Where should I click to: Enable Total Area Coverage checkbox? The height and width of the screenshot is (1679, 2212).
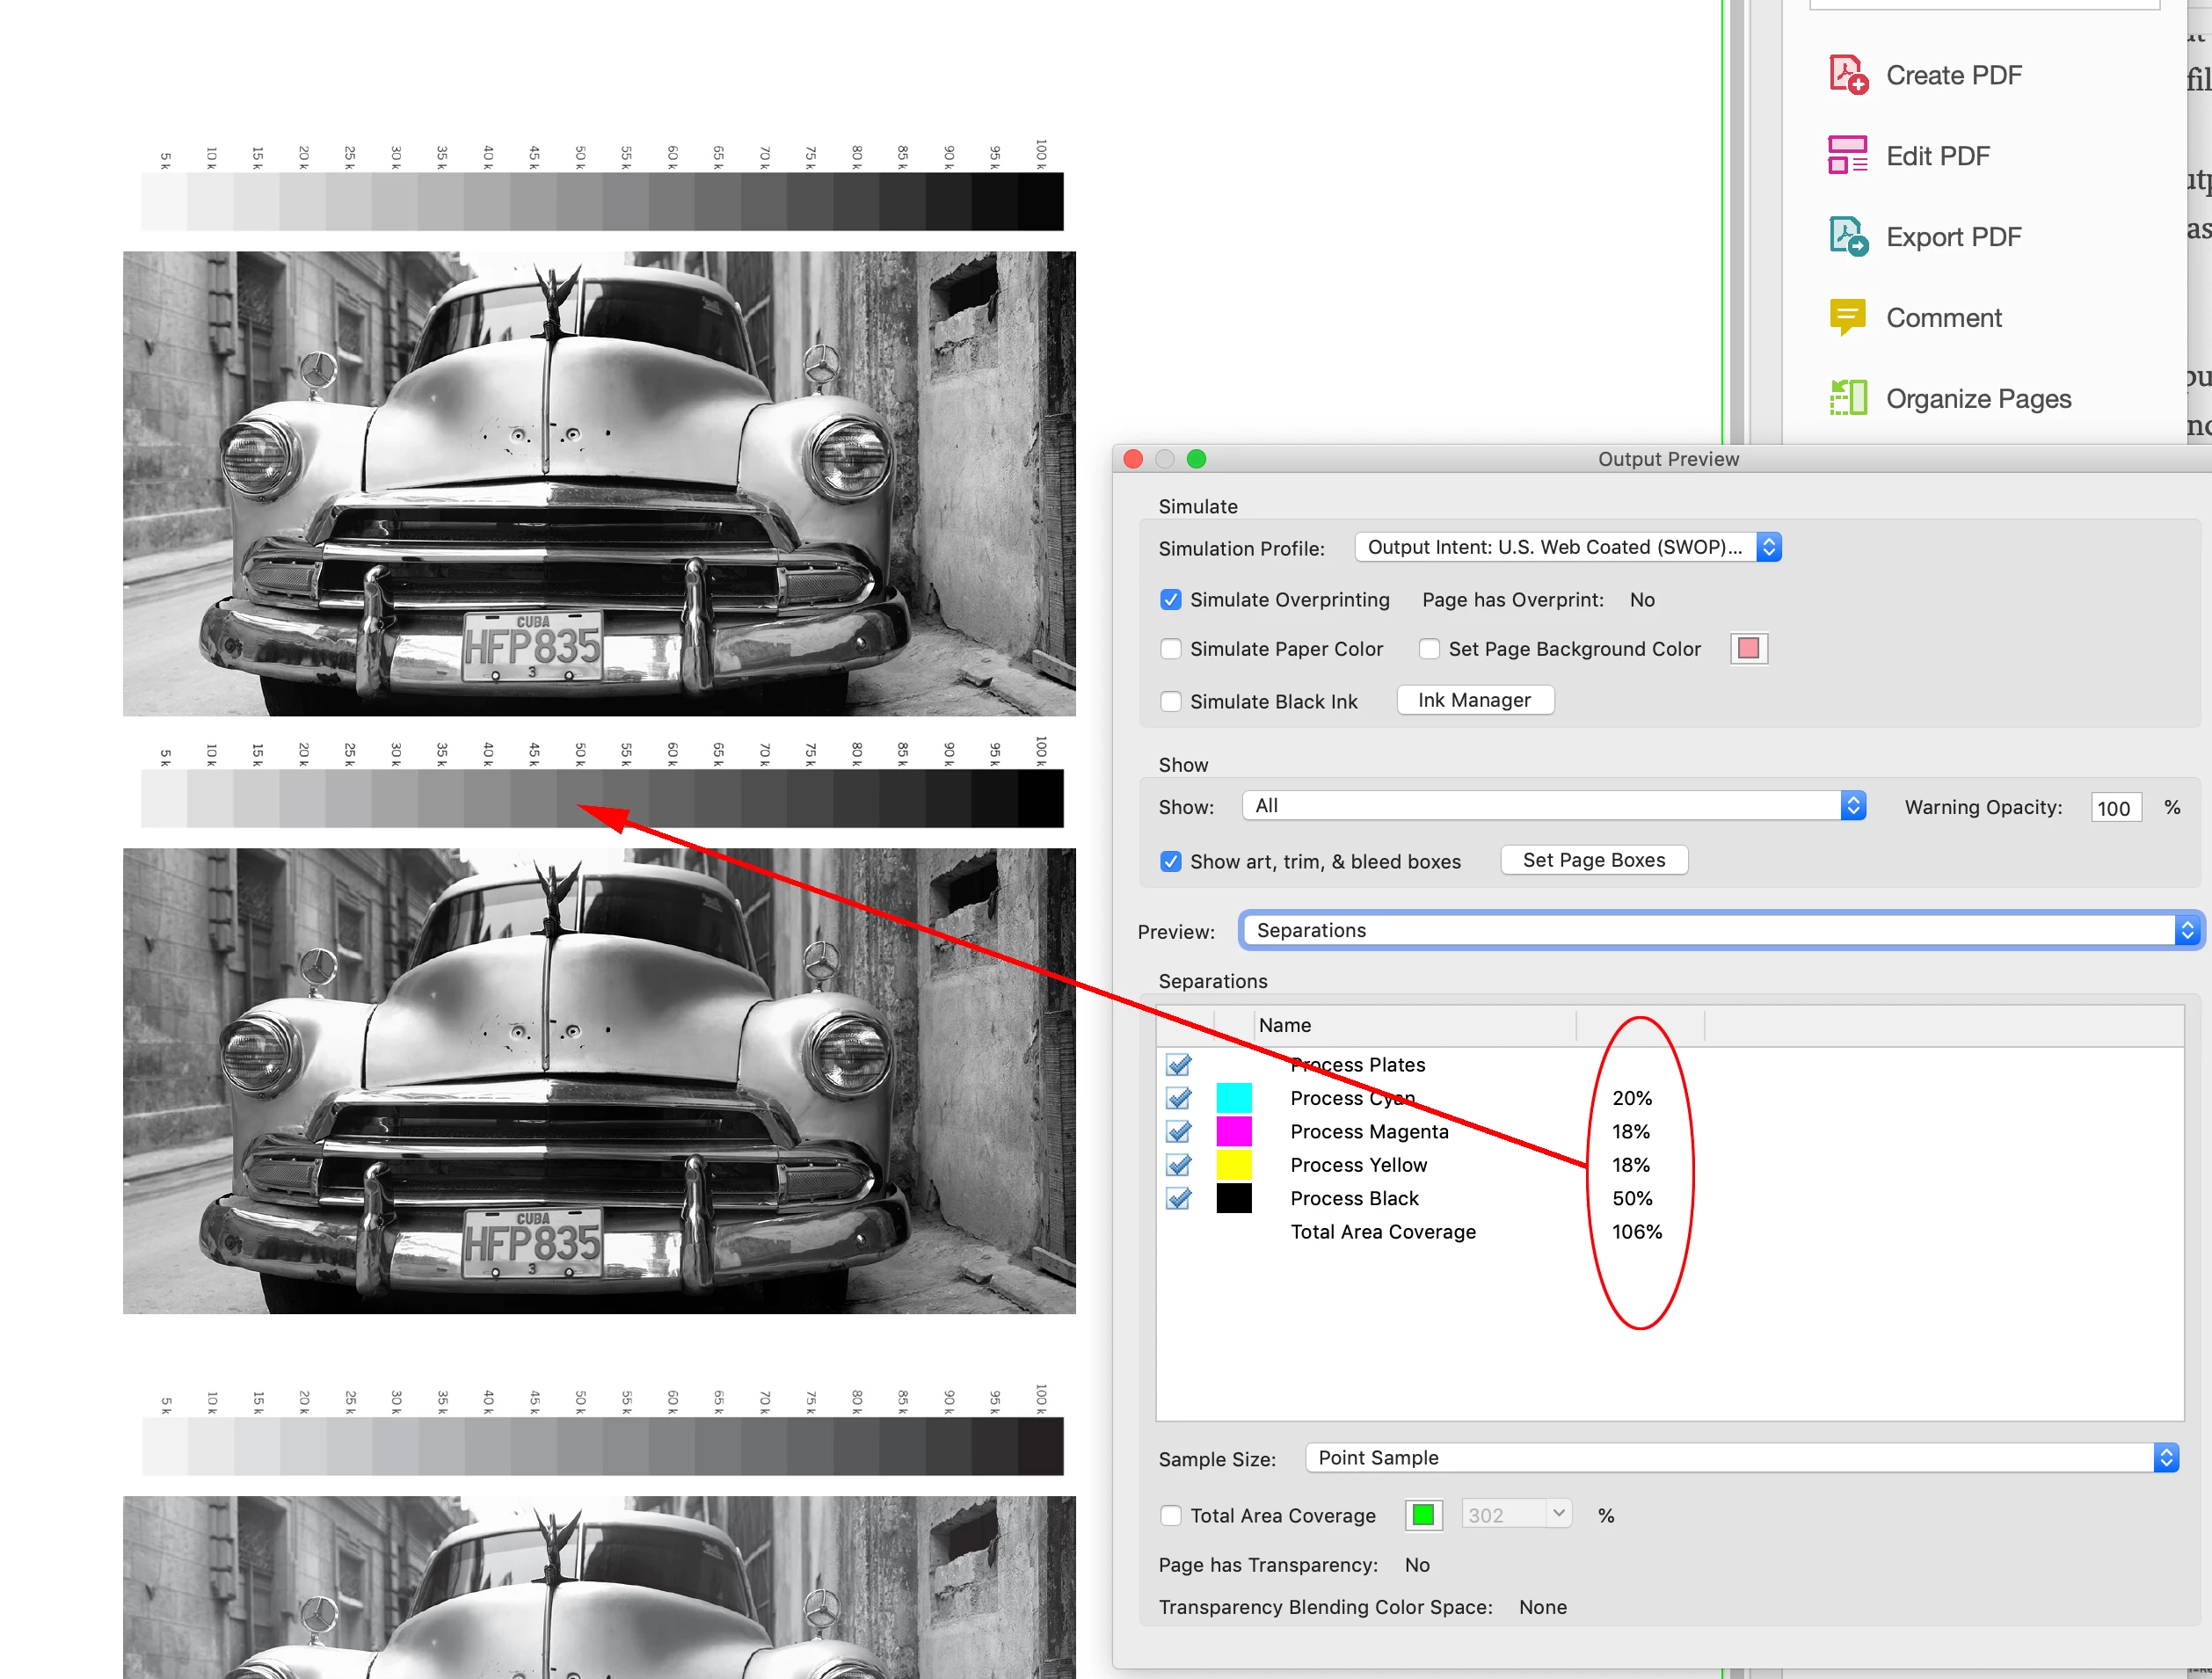click(1170, 1516)
